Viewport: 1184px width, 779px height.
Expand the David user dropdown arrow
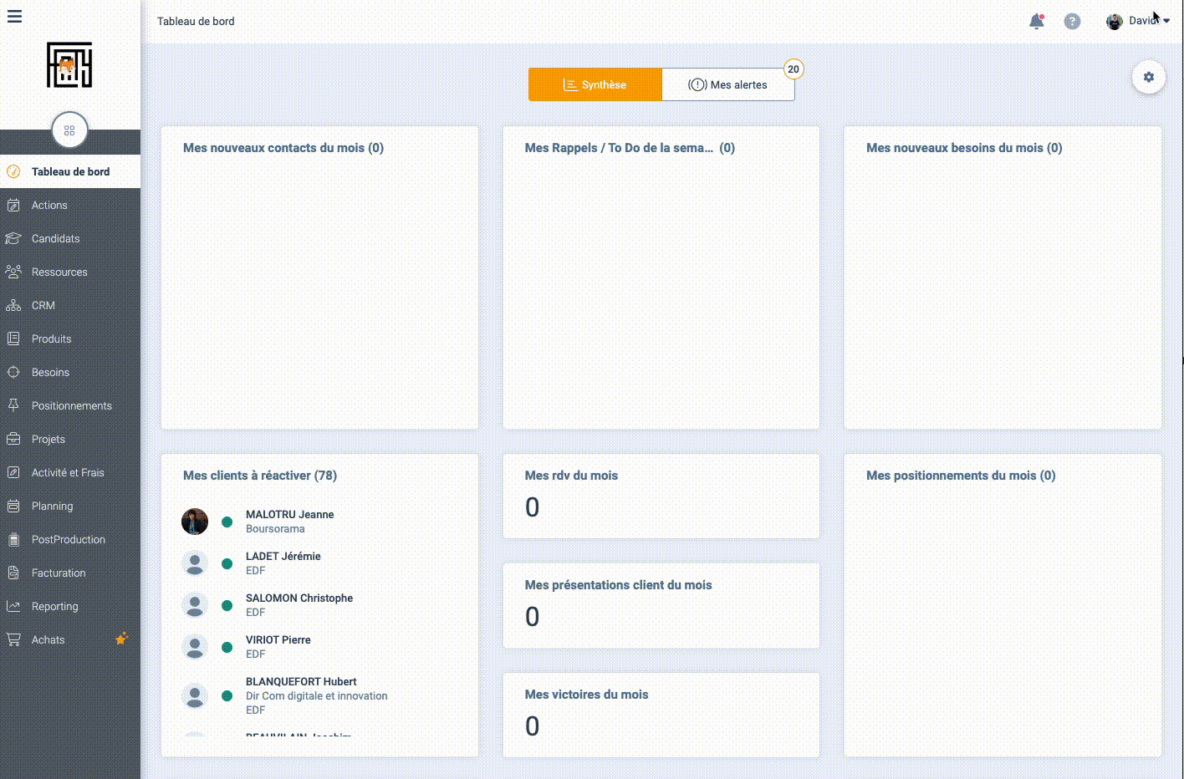[1166, 21]
